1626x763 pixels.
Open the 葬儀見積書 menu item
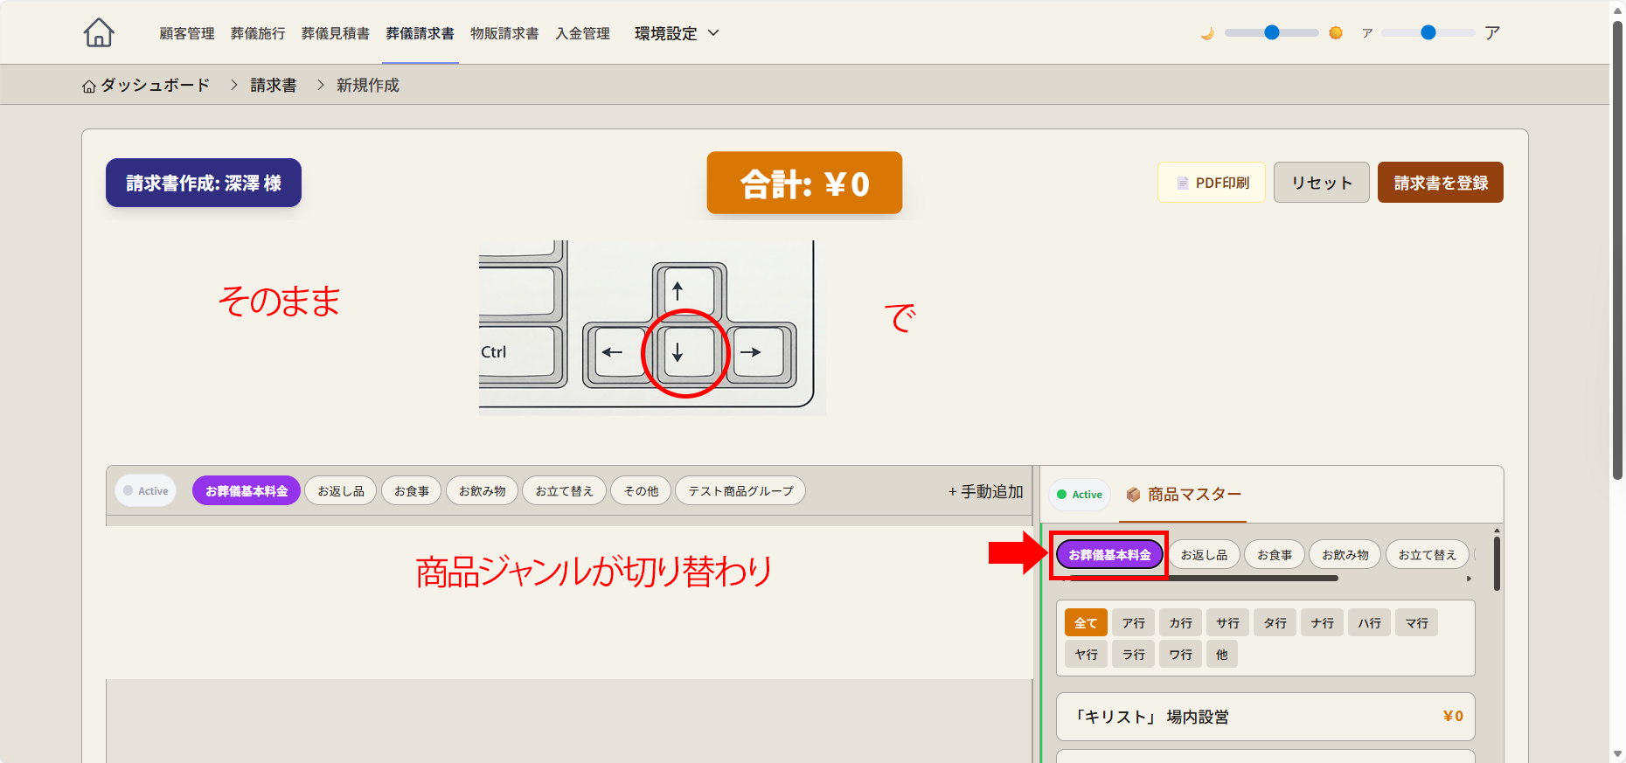[335, 33]
